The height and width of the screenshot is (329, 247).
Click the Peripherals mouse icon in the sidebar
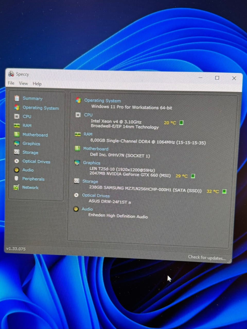(16, 178)
